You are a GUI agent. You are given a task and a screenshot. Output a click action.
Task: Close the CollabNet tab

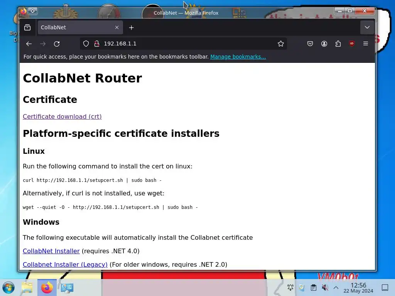(117, 27)
